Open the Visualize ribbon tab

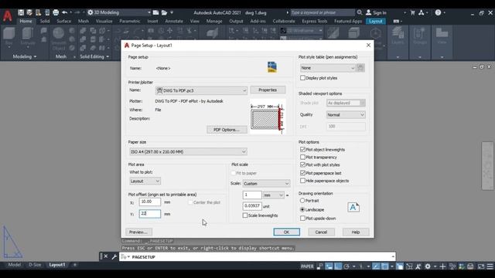104,21
